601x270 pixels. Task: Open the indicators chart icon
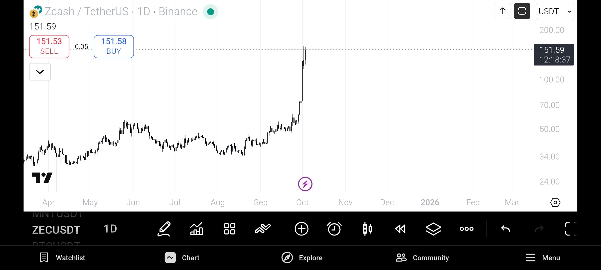[197, 229]
